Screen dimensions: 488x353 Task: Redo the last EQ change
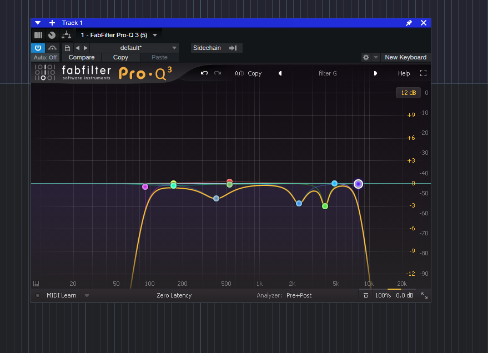tap(218, 73)
